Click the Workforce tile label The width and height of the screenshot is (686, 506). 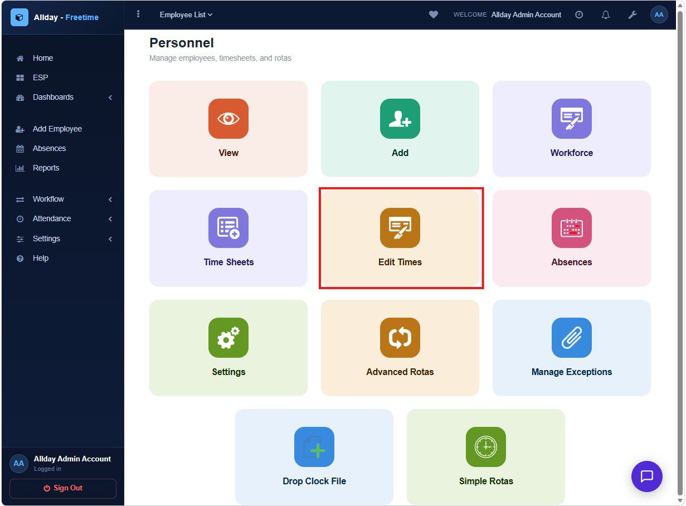tap(572, 153)
